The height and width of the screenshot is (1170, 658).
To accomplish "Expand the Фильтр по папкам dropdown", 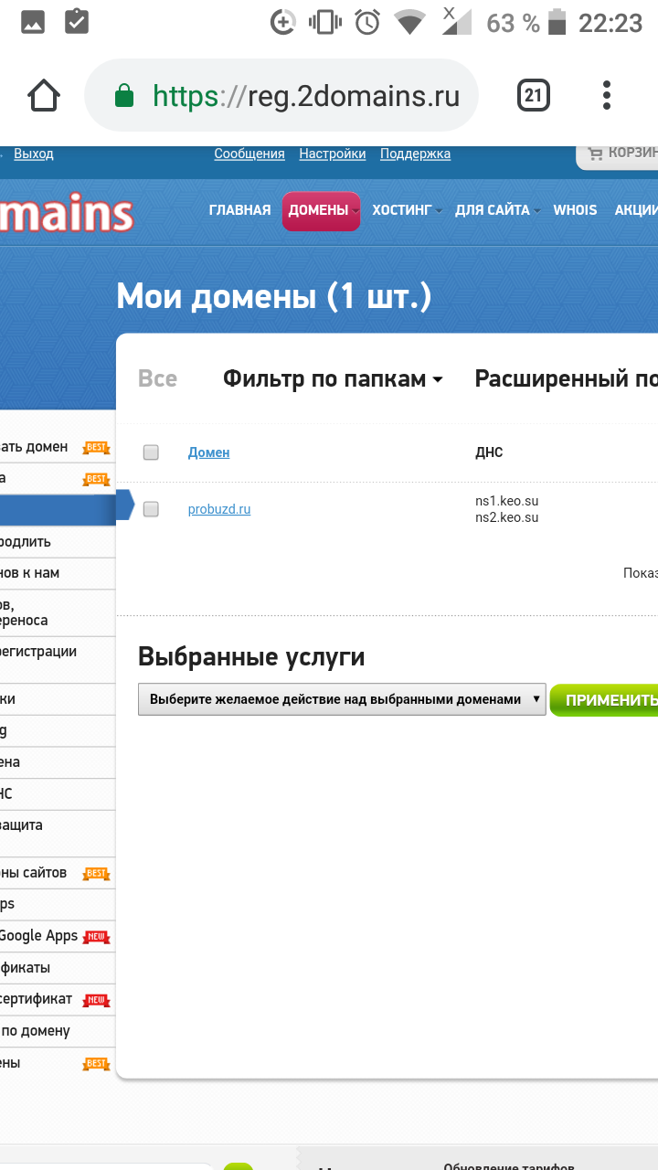I will click(x=333, y=379).
